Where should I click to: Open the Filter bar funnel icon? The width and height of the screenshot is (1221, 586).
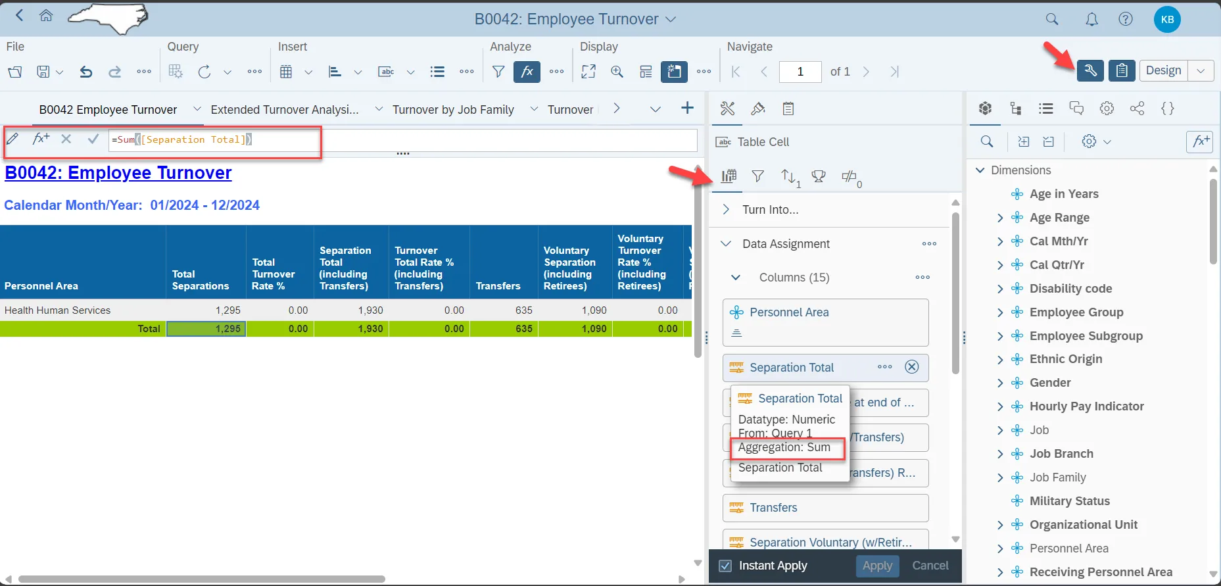pyautogui.click(x=498, y=72)
